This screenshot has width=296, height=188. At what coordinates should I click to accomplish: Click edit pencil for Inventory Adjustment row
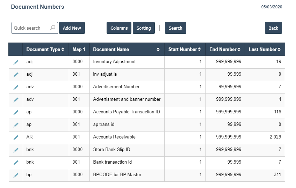16,62
